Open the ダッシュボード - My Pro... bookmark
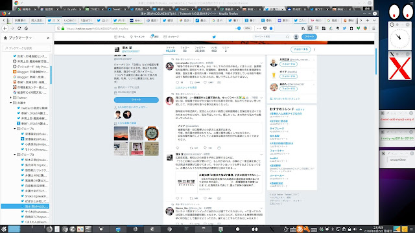 [30, 67]
